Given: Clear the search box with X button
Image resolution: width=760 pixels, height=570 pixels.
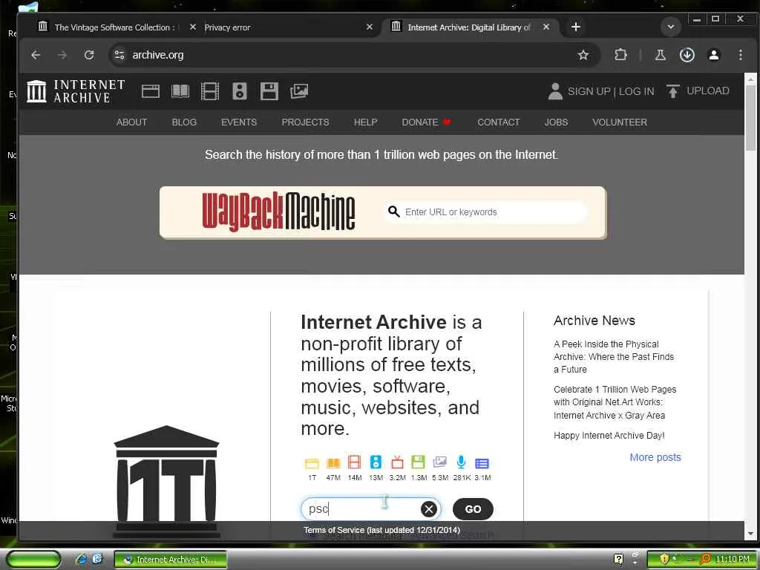Looking at the screenshot, I should click(428, 509).
